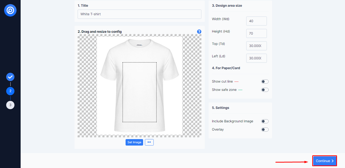345x168 pixels.
Task: Click the 'Left (Ld)' label
Action: [x=219, y=56]
